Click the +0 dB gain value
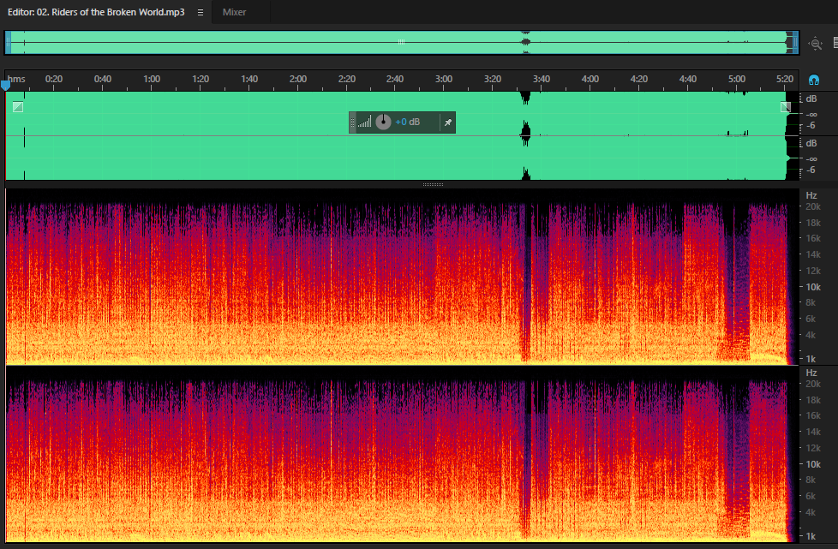Image resolution: width=838 pixels, height=549 pixels. tap(407, 122)
